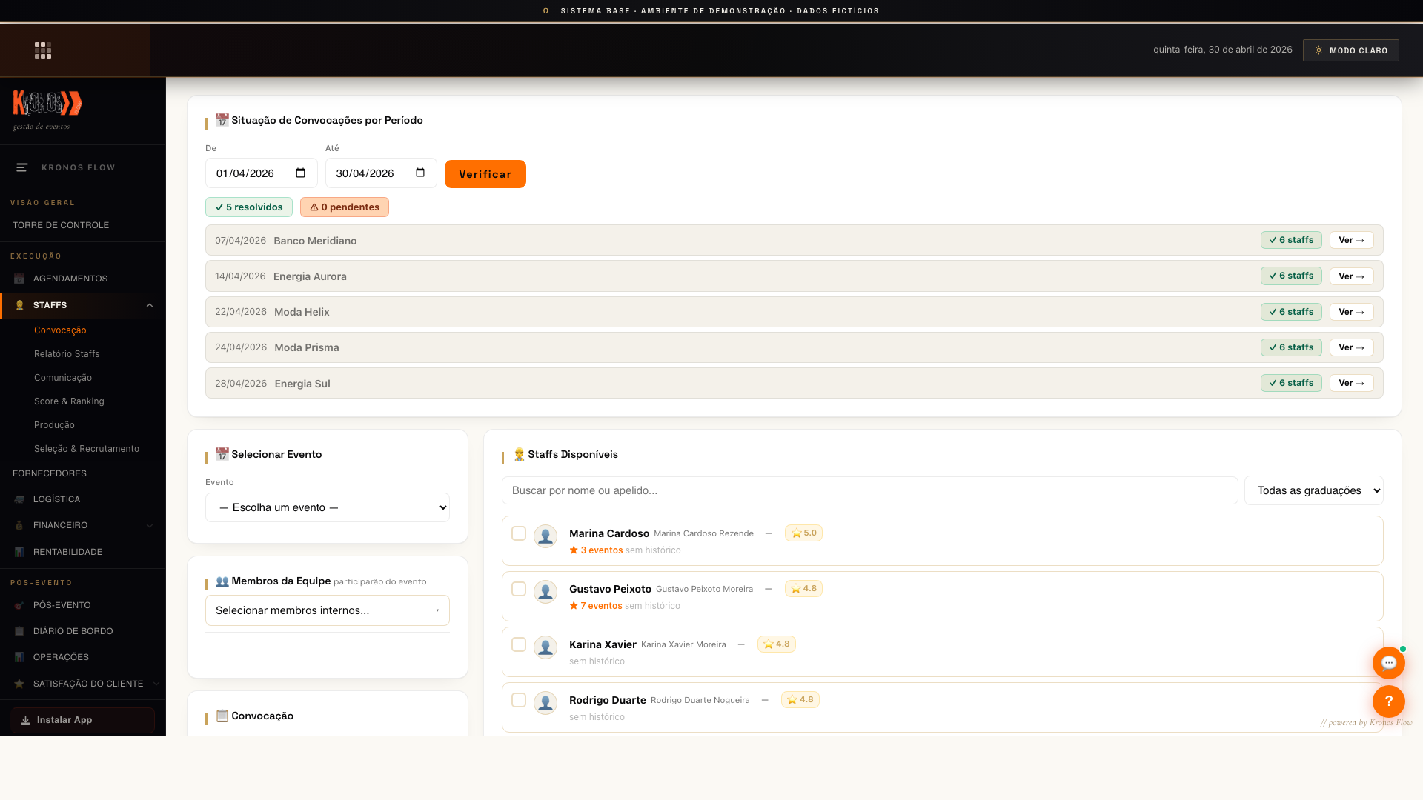Click Marina Cardoso's avatar
This screenshot has width=1423, height=800.
click(x=545, y=536)
